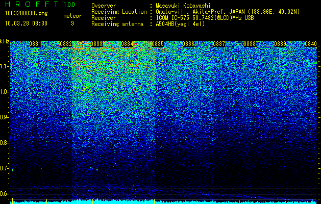Click the date stamp 10.03.28 08:30
Screen dimensions: 321x204
[26, 23]
